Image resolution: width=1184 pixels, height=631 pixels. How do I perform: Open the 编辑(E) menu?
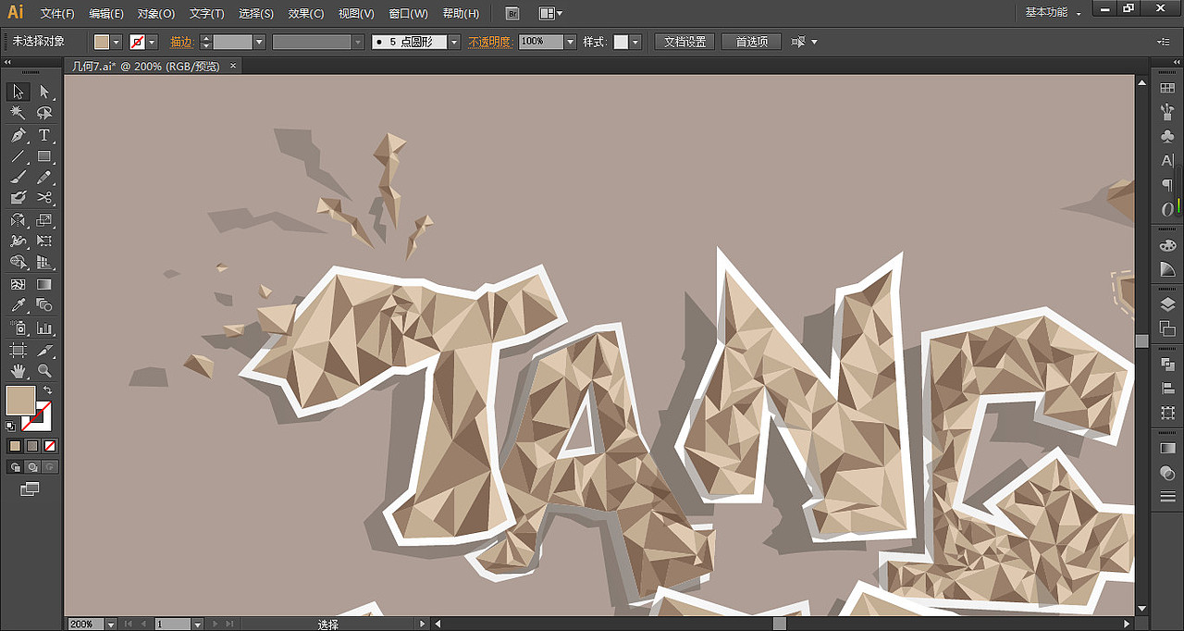point(106,14)
